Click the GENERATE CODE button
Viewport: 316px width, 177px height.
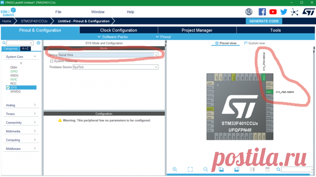pos(264,21)
